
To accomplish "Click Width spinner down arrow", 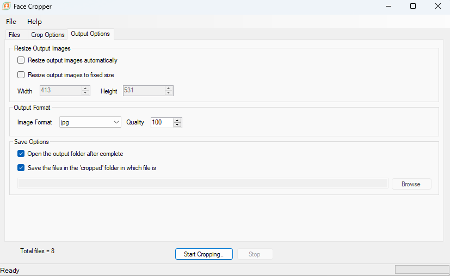I will (85, 92).
